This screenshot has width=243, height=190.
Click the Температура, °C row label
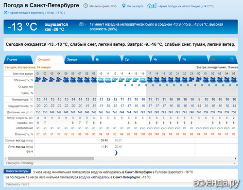(22, 100)
